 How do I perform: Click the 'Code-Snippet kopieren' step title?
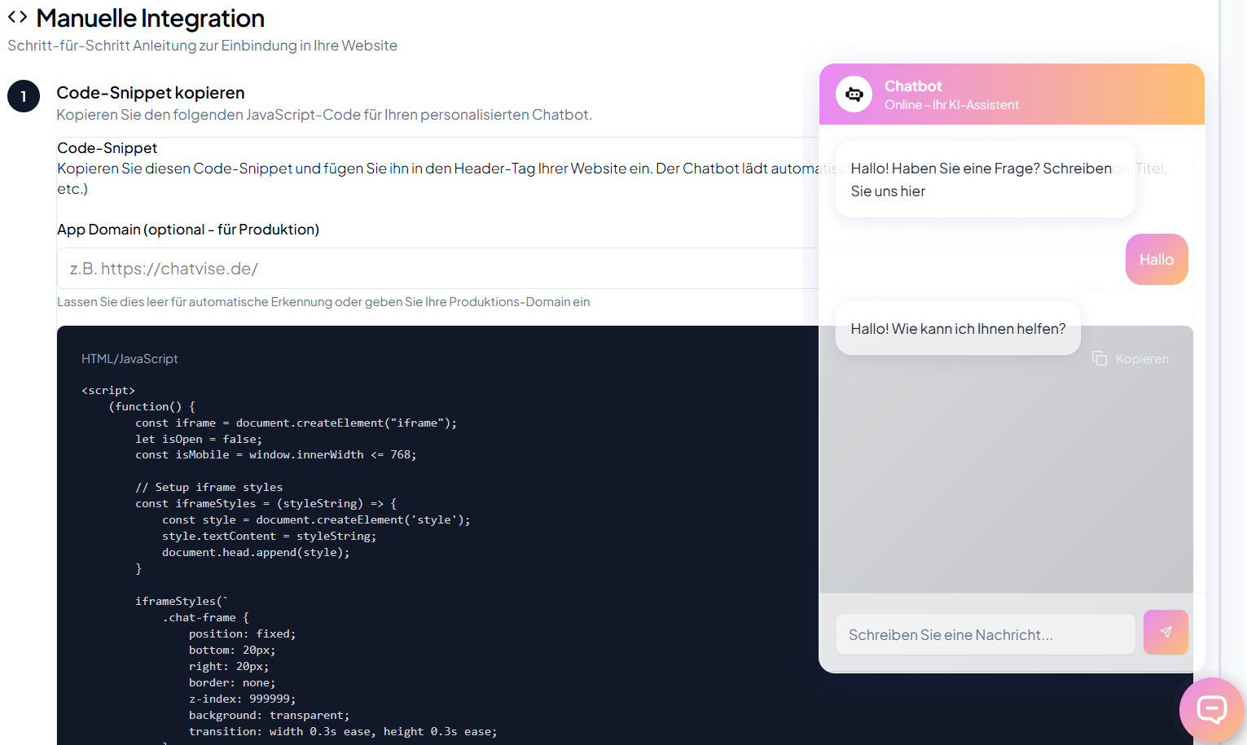[x=151, y=93]
